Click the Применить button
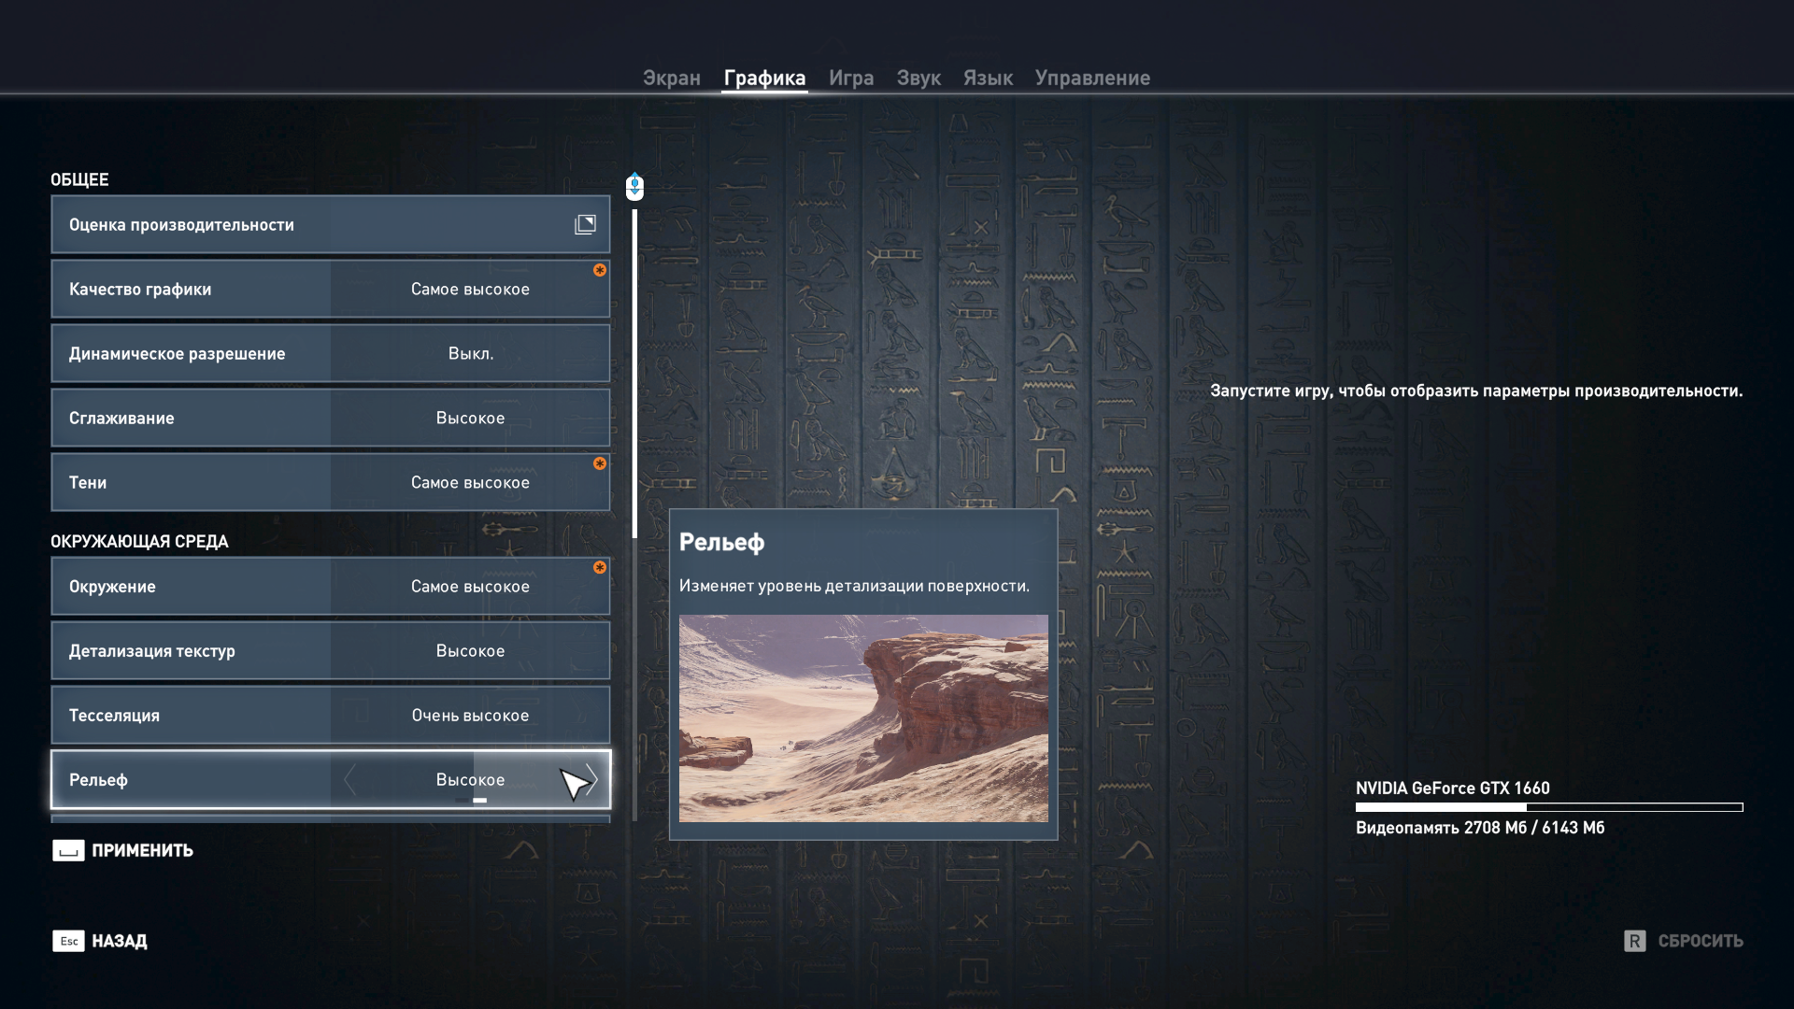Viewport: 1794px width, 1009px height. pyautogui.click(x=141, y=850)
